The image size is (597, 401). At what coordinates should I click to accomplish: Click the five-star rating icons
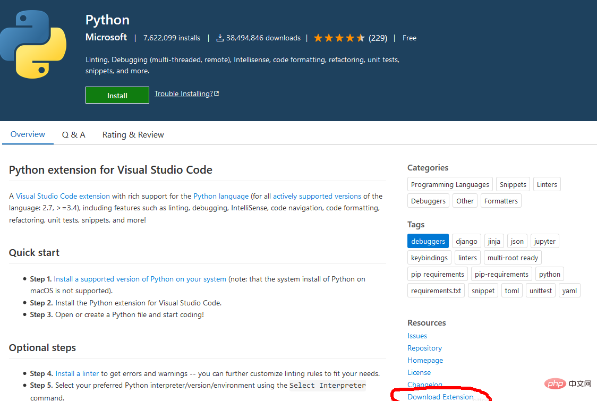coord(339,38)
